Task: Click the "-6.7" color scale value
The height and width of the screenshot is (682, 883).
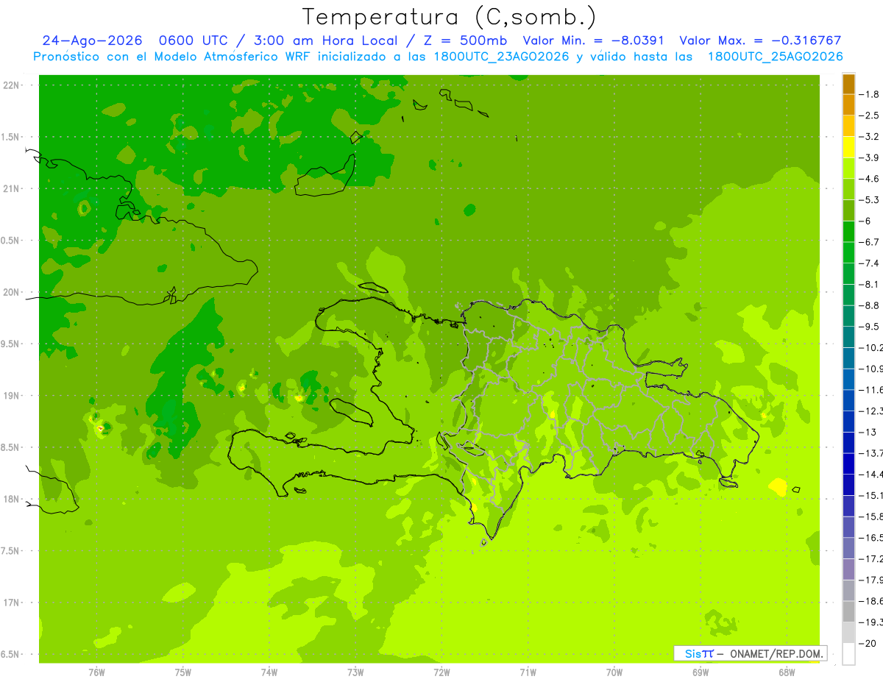Action: click(869, 242)
